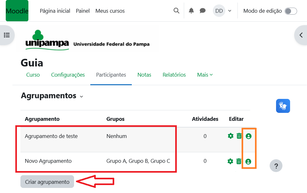Open the messages chat bubble icon

203,11
